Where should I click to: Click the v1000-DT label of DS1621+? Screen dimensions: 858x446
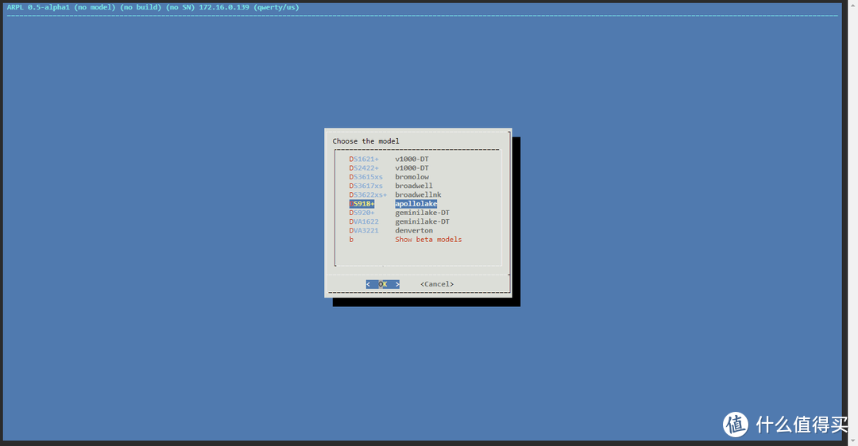(x=412, y=159)
